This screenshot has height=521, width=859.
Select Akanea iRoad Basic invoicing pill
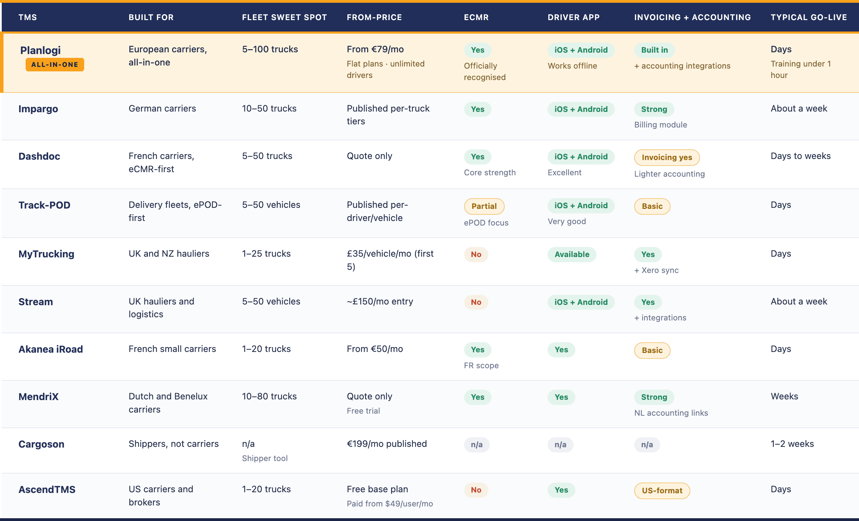click(x=652, y=350)
